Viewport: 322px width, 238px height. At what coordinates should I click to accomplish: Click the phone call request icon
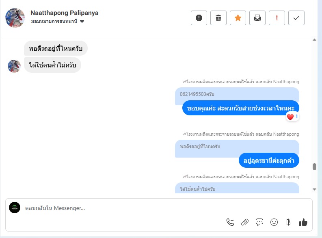pos(230,222)
